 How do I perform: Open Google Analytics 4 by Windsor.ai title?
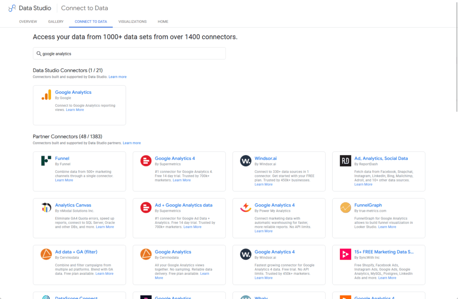(275, 252)
